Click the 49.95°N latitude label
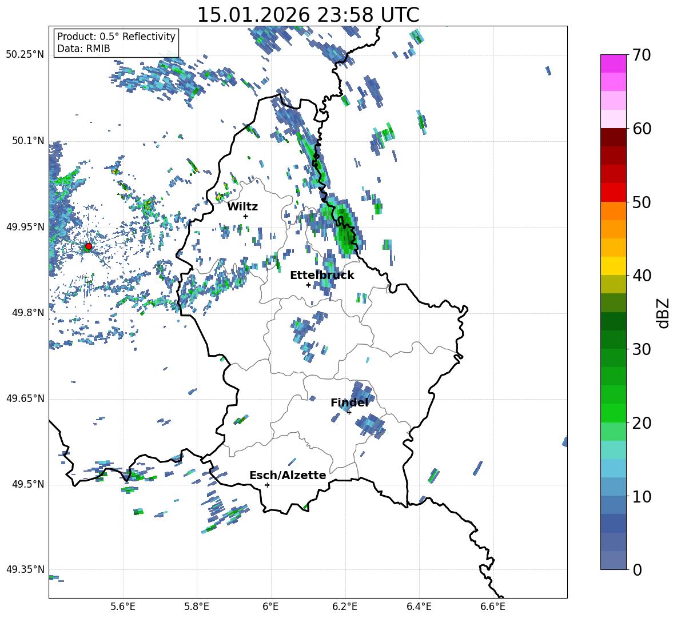The image size is (677, 618). click(25, 226)
